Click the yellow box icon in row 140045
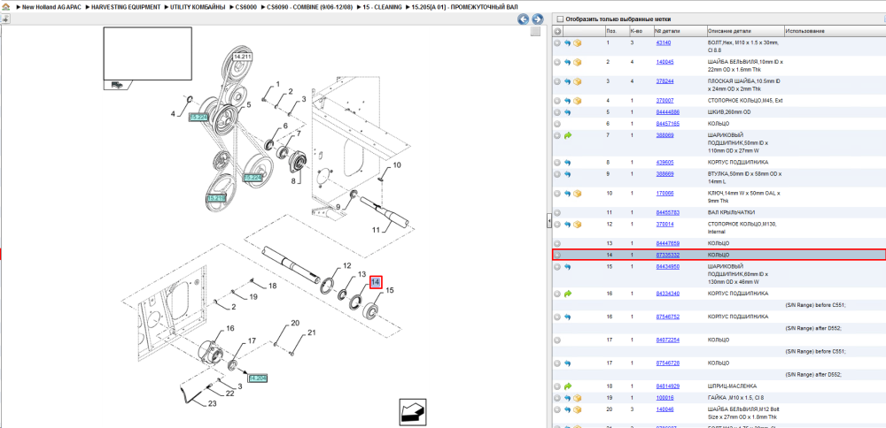This screenshot has height=428, width=886. [x=578, y=62]
